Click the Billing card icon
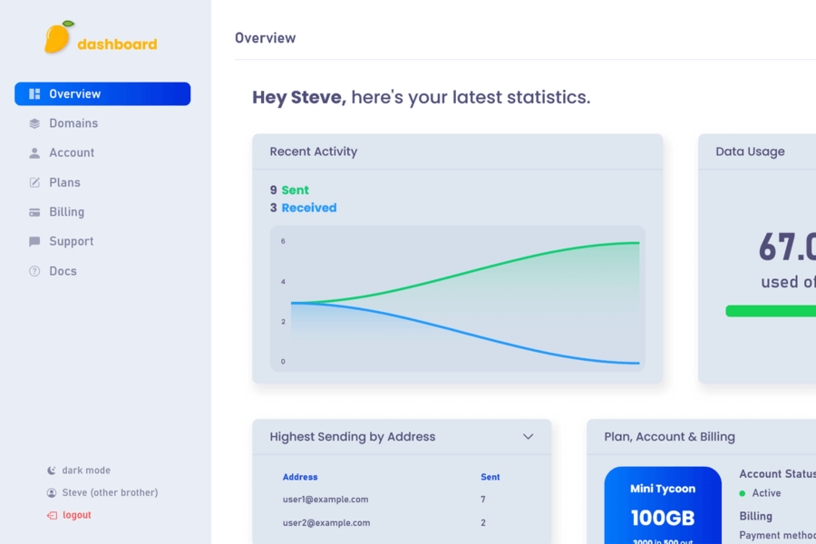This screenshot has width=816, height=544. click(34, 212)
